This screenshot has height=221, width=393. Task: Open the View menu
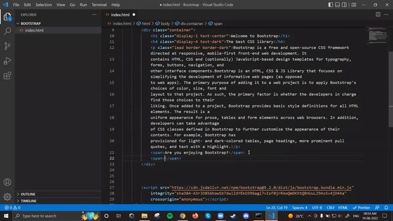pyautogui.click(x=61, y=5)
